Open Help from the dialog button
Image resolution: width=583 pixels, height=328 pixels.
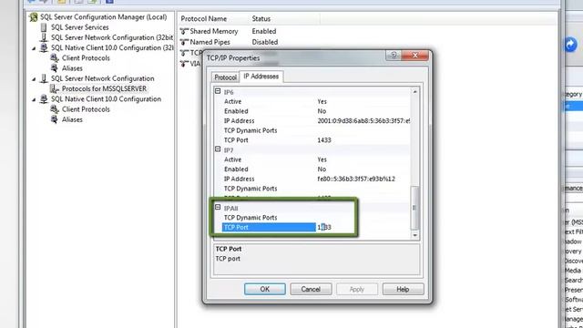403,289
